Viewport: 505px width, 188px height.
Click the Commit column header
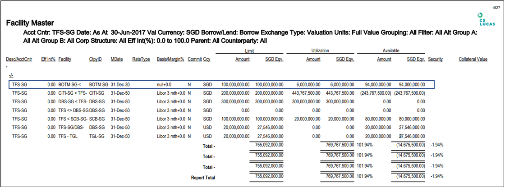tap(194, 59)
